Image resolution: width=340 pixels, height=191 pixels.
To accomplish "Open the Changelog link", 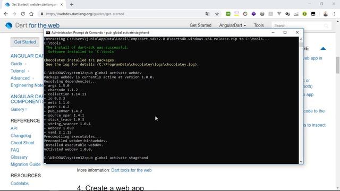I will tap(21, 136).
